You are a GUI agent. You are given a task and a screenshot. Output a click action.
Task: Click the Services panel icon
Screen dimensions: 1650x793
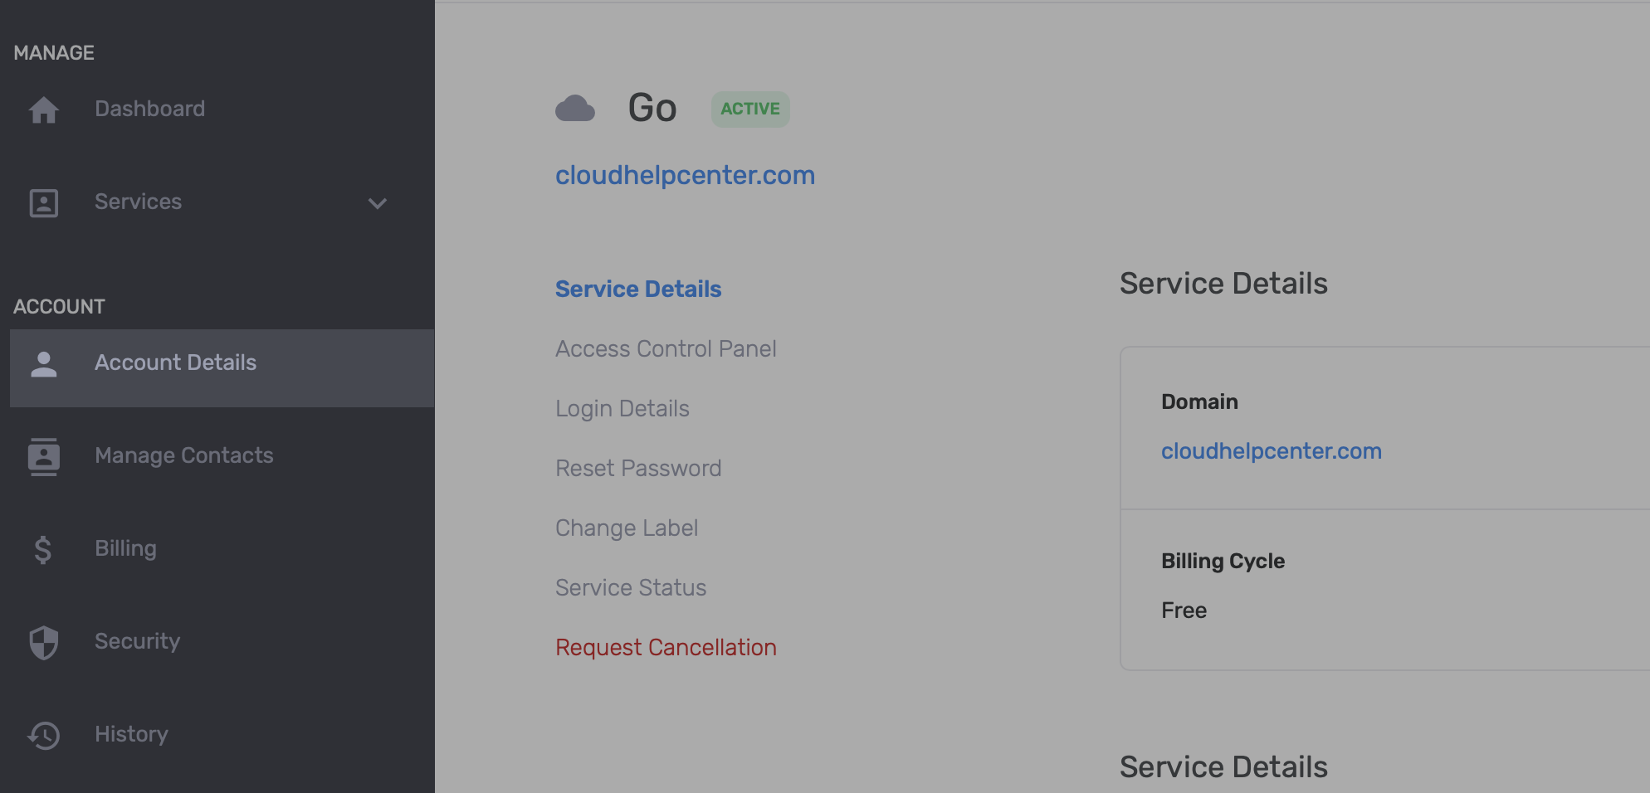click(x=43, y=202)
